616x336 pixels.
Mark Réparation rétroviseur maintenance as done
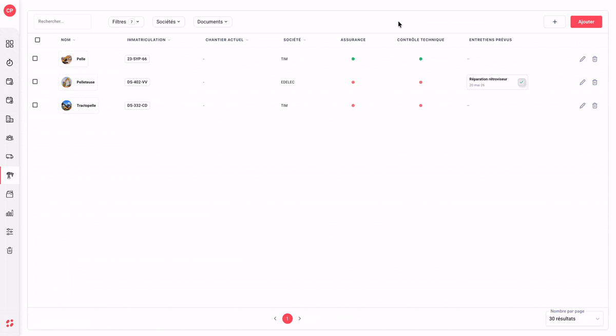[x=522, y=82]
